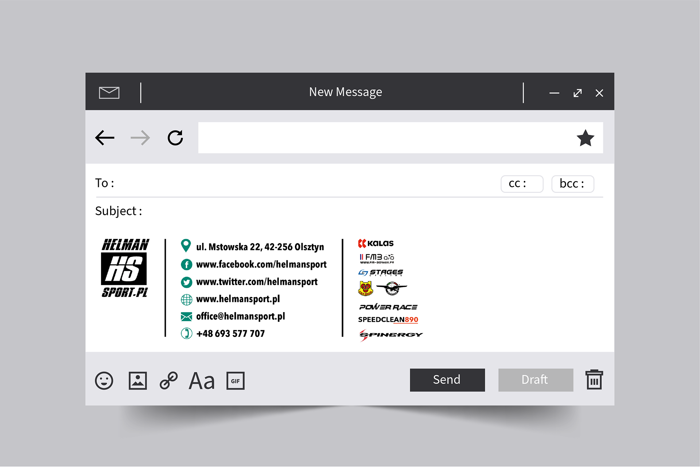
Task: Click the eagle wings emblem logo
Action: pos(392,288)
